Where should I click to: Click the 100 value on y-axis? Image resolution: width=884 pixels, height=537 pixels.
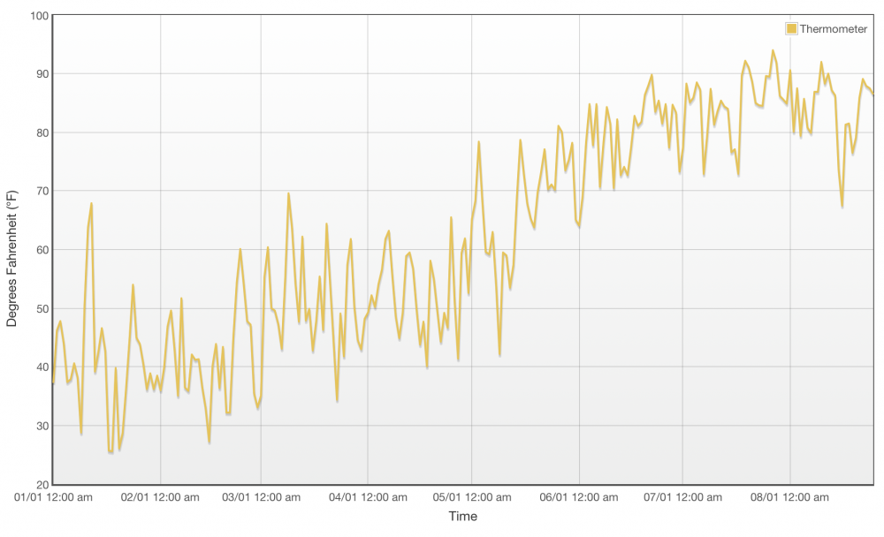pos(40,16)
